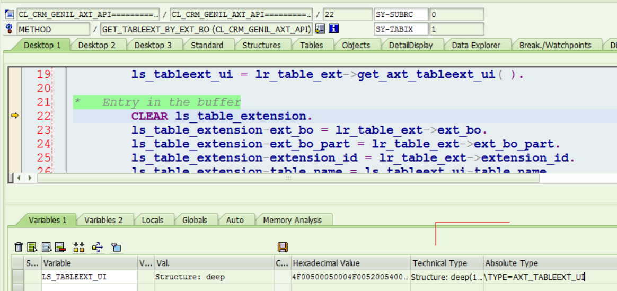Image resolution: width=617 pixels, height=291 pixels.
Task: Click the program source icon beside CL_CRM_GENIL_AXT_API field
Action: click(x=10, y=15)
